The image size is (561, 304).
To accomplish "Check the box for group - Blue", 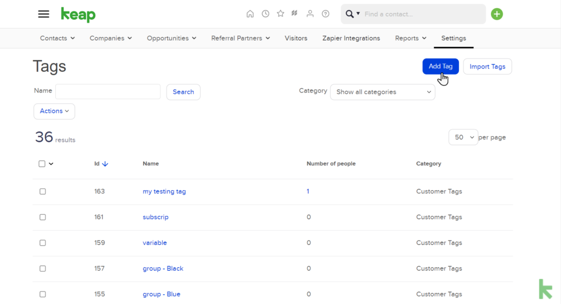I will 43,294.
